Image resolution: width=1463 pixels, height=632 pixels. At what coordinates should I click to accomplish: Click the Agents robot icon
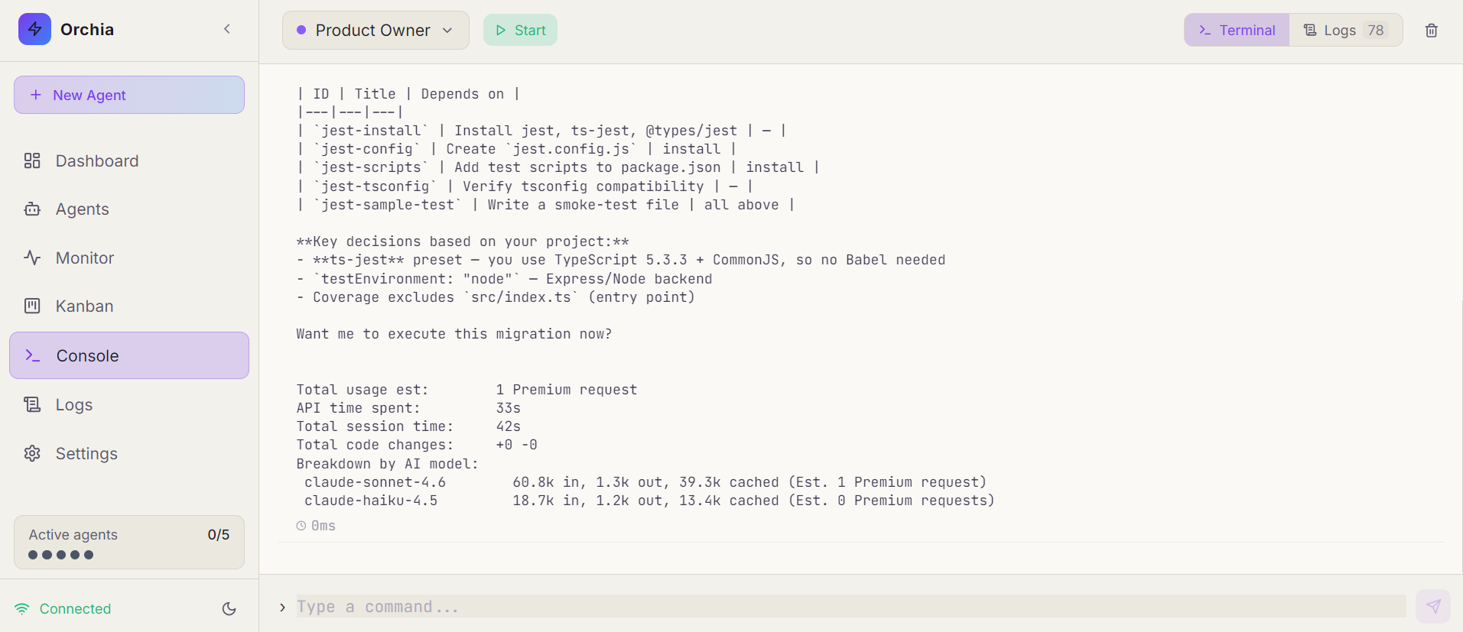click(32, 209)
